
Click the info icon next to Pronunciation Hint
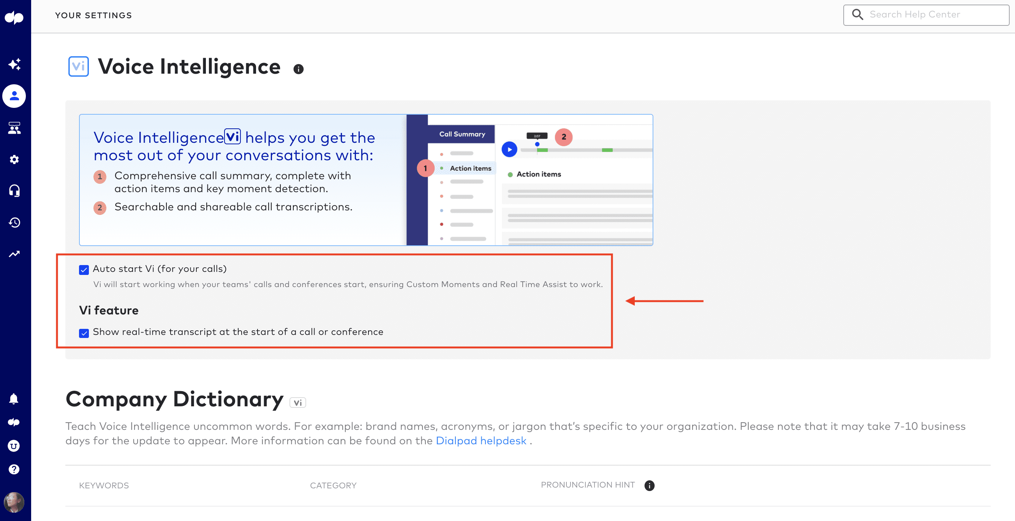click(x=649, y=486)
